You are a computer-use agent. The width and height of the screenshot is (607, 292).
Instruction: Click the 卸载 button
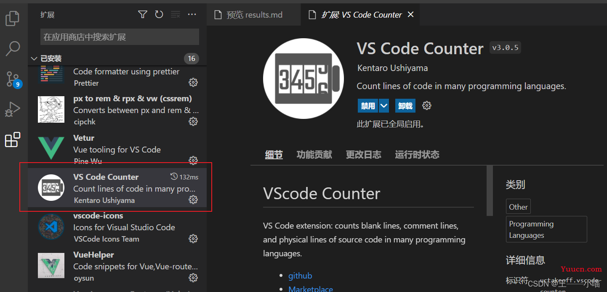[405, 106]
